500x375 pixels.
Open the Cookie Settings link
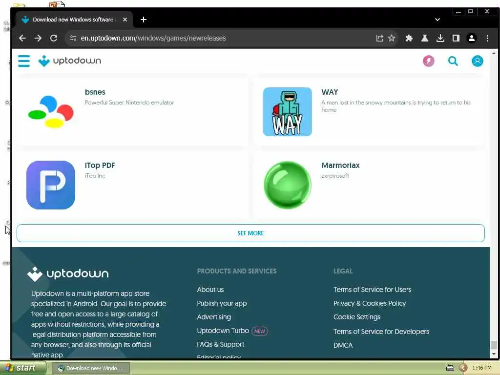coord(357,317)
